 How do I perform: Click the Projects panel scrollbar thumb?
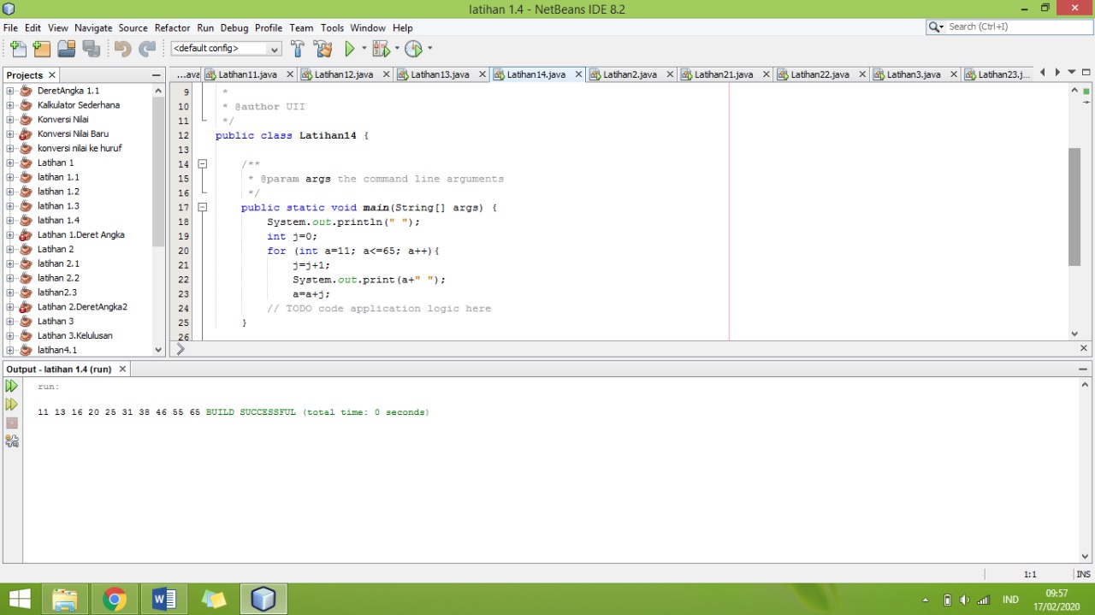pyautogui.click(x=157, y=171)
